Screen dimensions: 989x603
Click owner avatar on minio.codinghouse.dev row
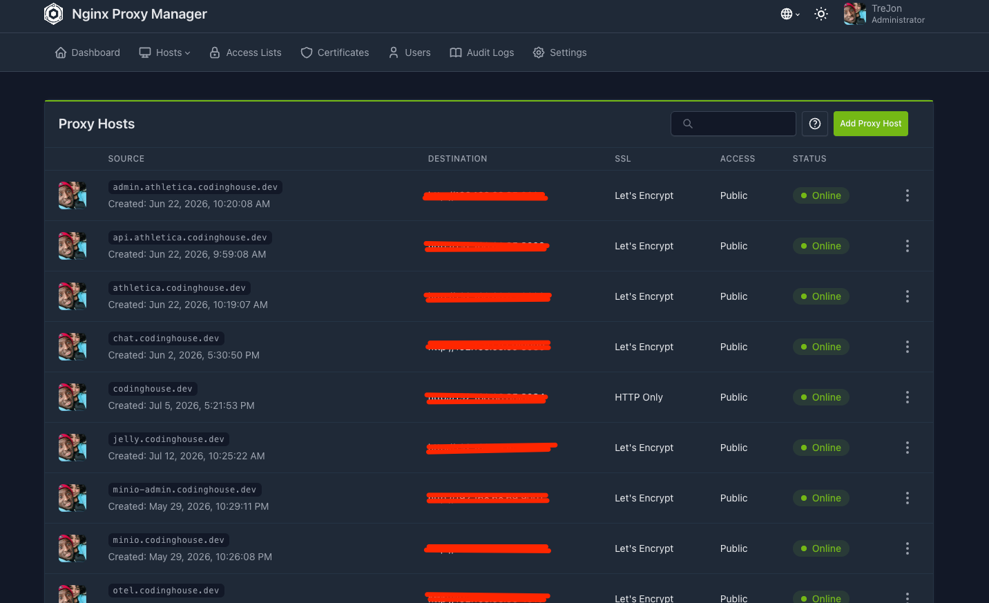73,548
